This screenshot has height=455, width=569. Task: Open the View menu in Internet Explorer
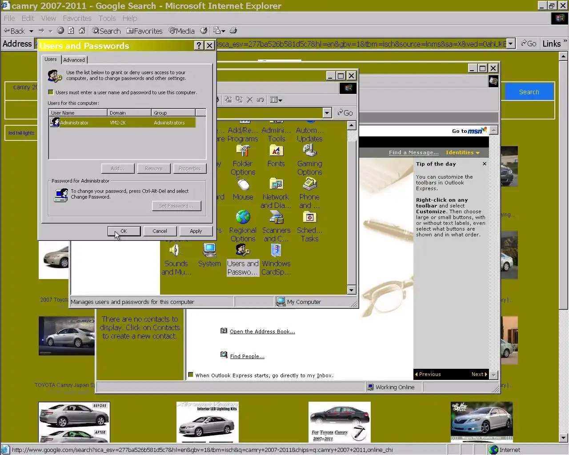(x=48, y=18)
